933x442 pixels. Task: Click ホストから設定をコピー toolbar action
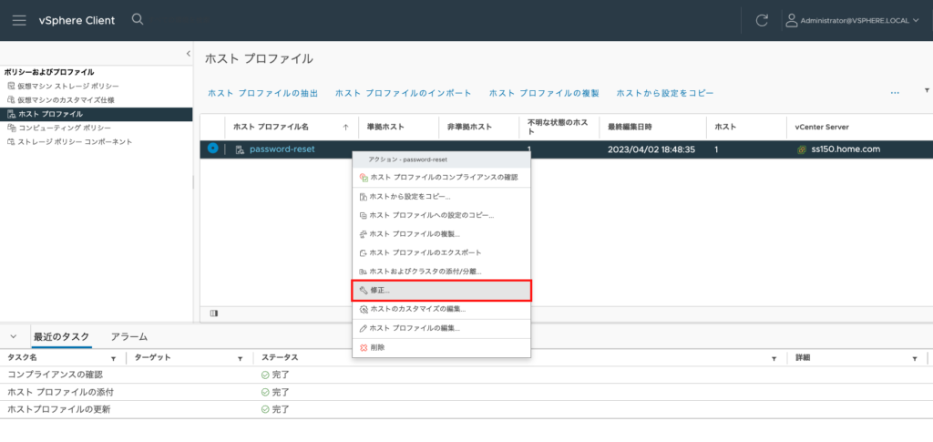664,93
